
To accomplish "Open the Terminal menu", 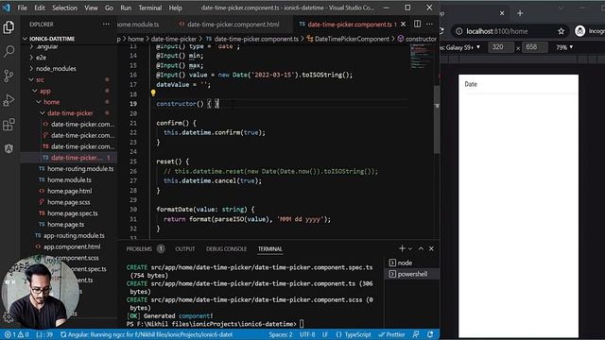I will 150,8.
